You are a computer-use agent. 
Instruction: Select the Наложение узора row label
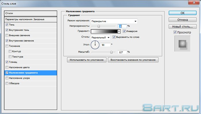click(x=19, y=78)
